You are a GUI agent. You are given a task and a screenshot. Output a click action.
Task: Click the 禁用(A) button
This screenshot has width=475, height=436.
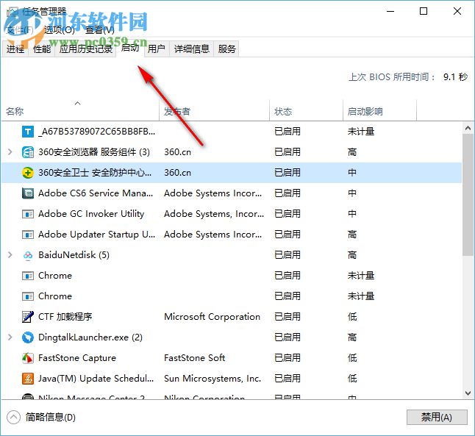tap(437, 418)
